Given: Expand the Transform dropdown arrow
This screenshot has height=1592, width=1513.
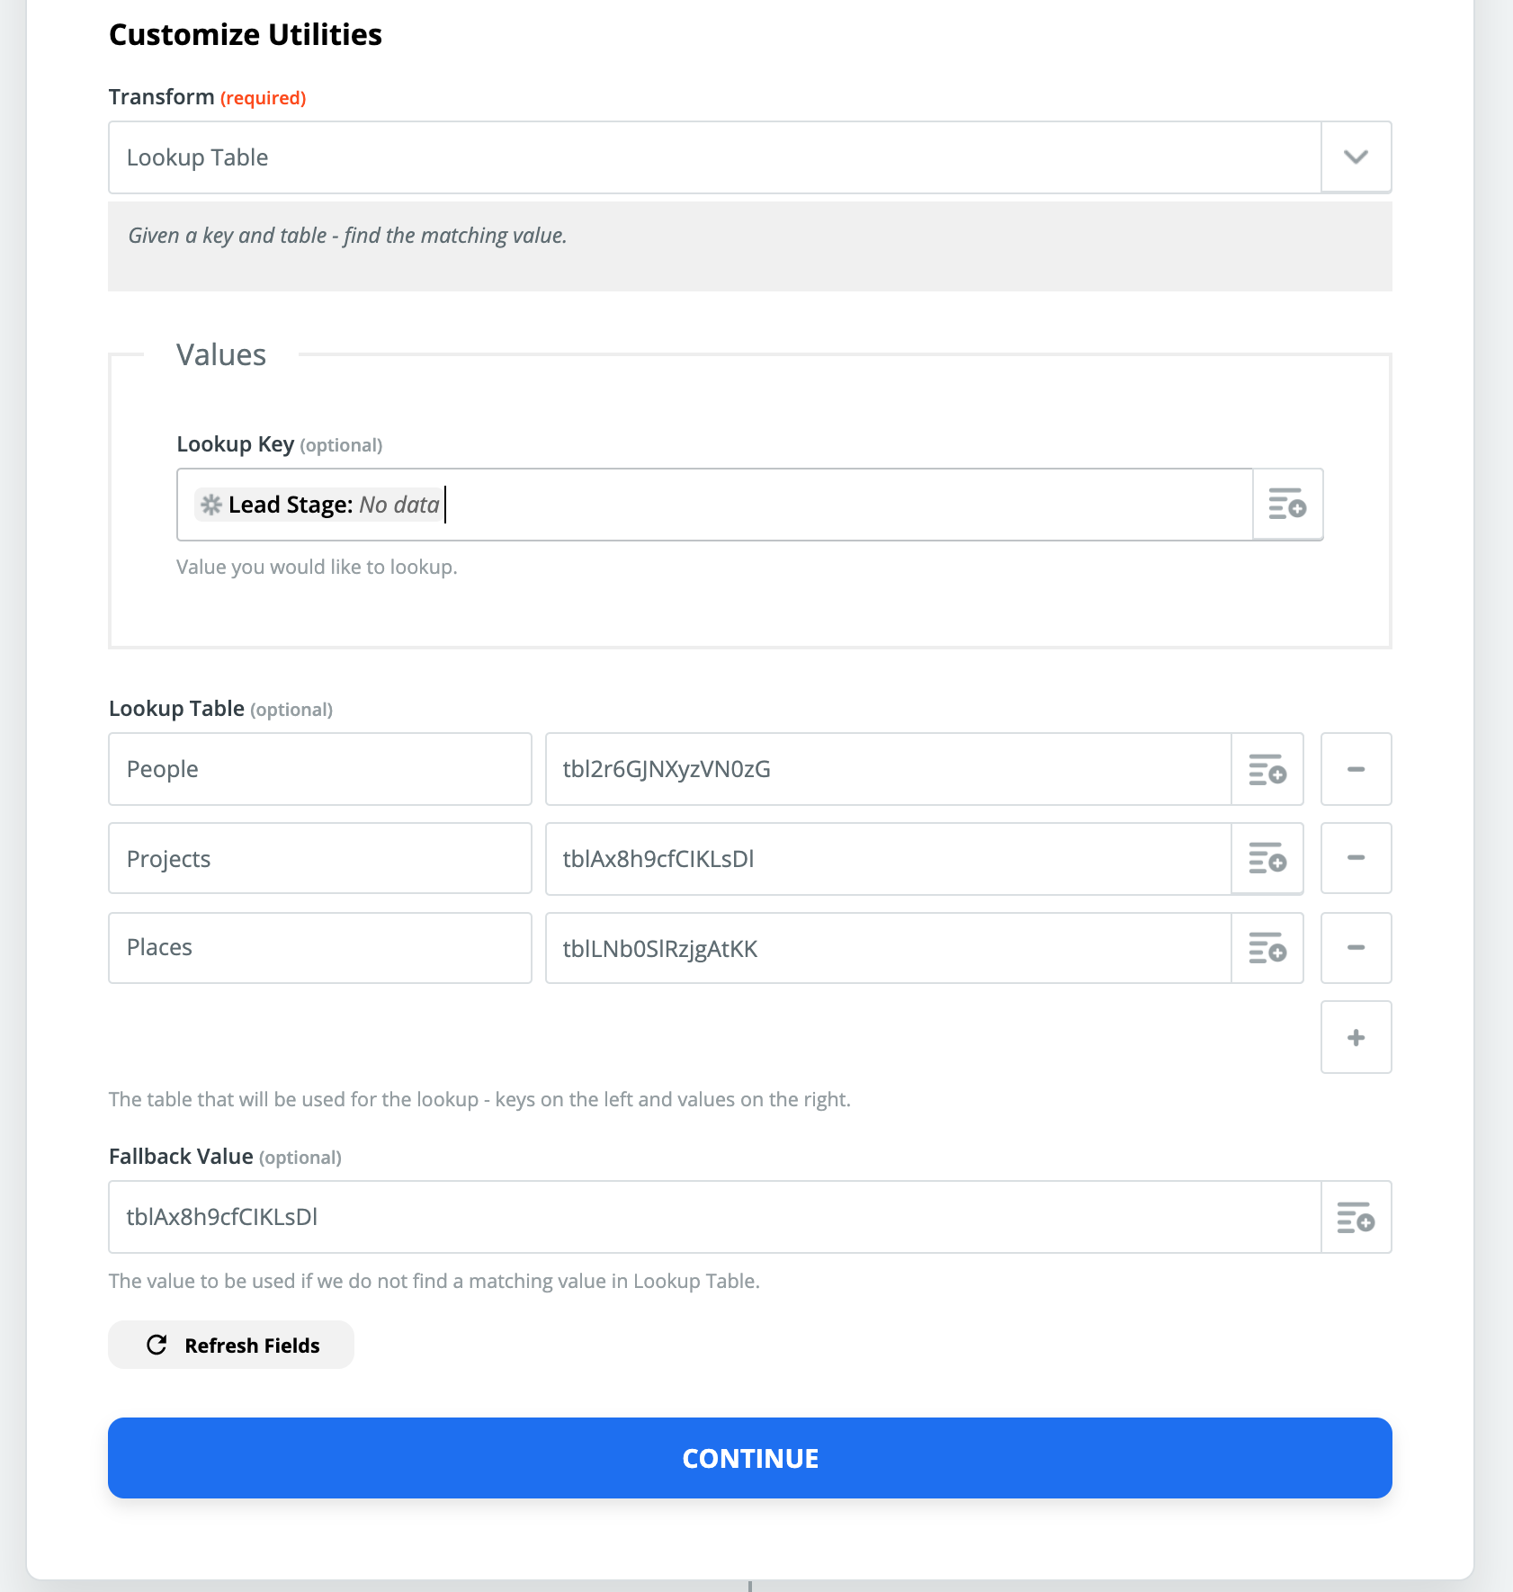Looking at the screenshot, I should (1356, 157).
